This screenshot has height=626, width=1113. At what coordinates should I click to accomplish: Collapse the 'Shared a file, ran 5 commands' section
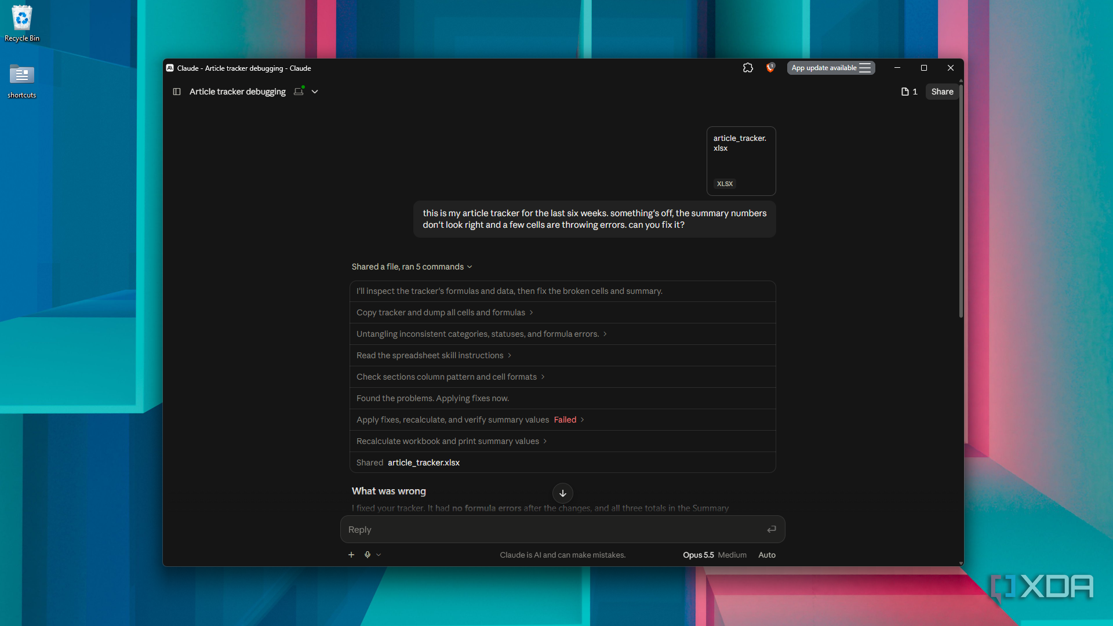click(x=412, y=267)
